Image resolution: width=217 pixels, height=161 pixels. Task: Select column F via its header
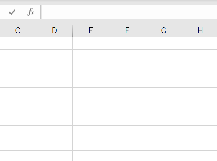coord(127,31)
